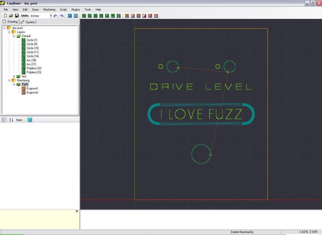Select the Text drawing tool icon
The width and height of the screenshot is (322, 235).
[107, 15]
